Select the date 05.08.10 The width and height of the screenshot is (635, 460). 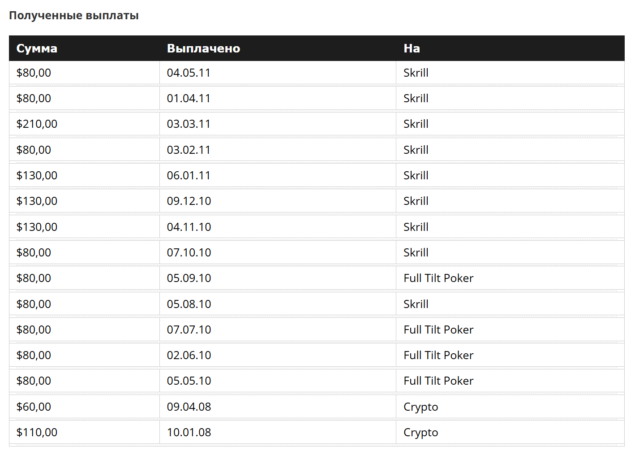[189, 304]
